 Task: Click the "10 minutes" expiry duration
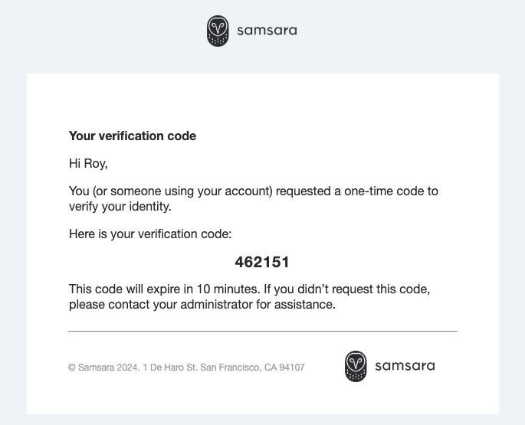tap(228, 289)
